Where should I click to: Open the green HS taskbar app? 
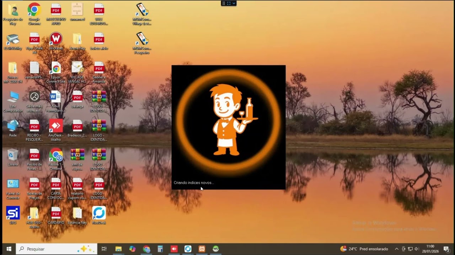coord(216,249)
